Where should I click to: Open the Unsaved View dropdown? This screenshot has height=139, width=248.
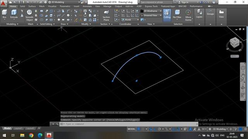coord(151,15)
